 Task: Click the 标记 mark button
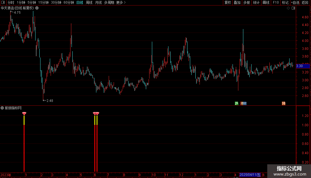[285, 2]
